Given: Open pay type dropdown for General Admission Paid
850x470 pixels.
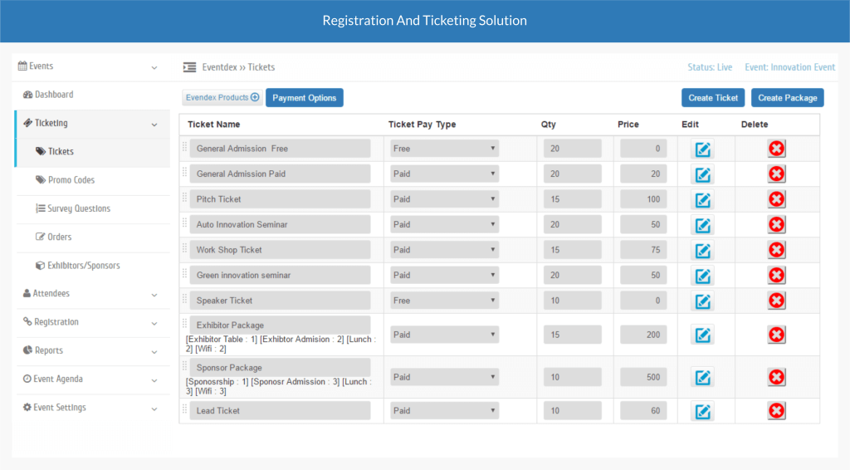Looking at the screenshot, I should pos(444,174).
